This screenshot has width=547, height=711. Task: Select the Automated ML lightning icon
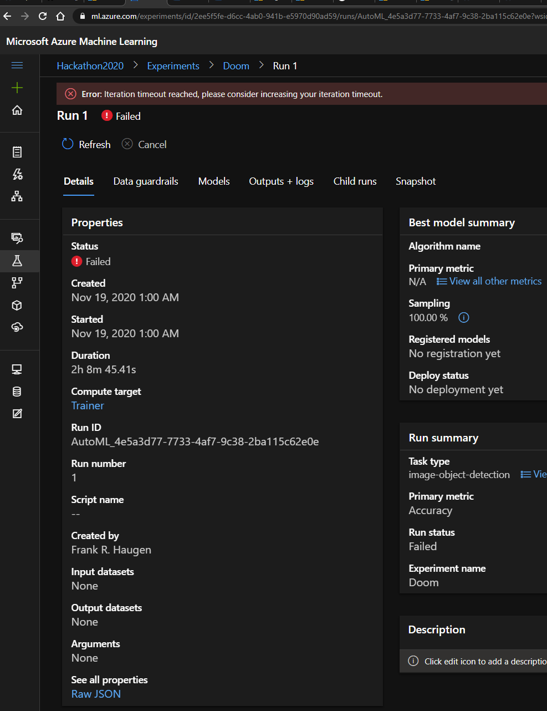pyautogui.click(x=17, y=173)
